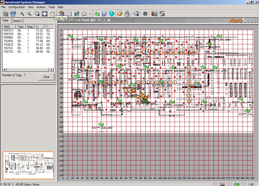259x186 pixels.
Task: Click the load map toolbar icon
Action: pos(6,14)
